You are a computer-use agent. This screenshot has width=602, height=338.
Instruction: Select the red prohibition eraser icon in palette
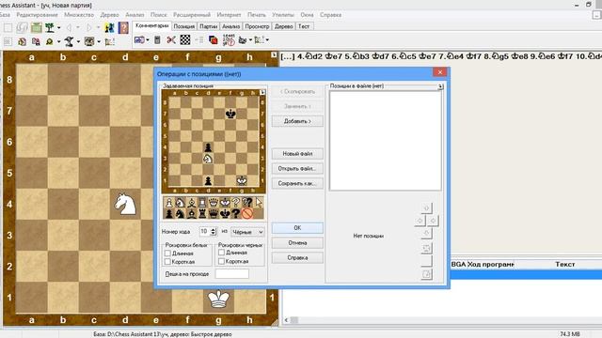pyautogui.click(x=246, y=214)
